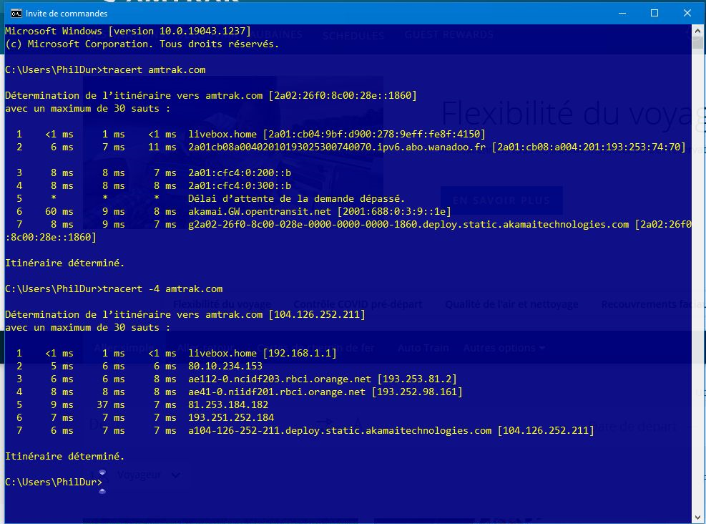Click the IP '80.10.234.153' hop line
This screenshot has height=524, width=706.
[225, 367]
